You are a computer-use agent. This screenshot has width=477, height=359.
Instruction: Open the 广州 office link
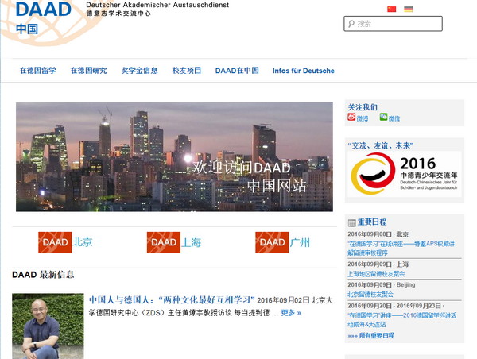[300, 242]
